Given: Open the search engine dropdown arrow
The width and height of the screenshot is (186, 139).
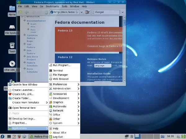Looking at the screenshot, I should click(122, 12).
